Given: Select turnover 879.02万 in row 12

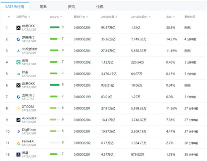Looking at the screenshot, I should click(x=137, y=154).
